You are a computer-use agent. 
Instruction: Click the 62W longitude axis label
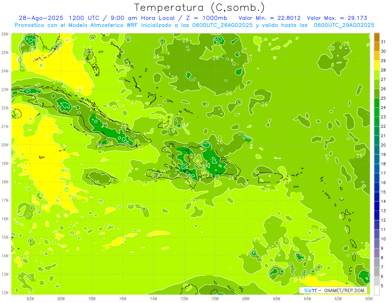point(338,298)
